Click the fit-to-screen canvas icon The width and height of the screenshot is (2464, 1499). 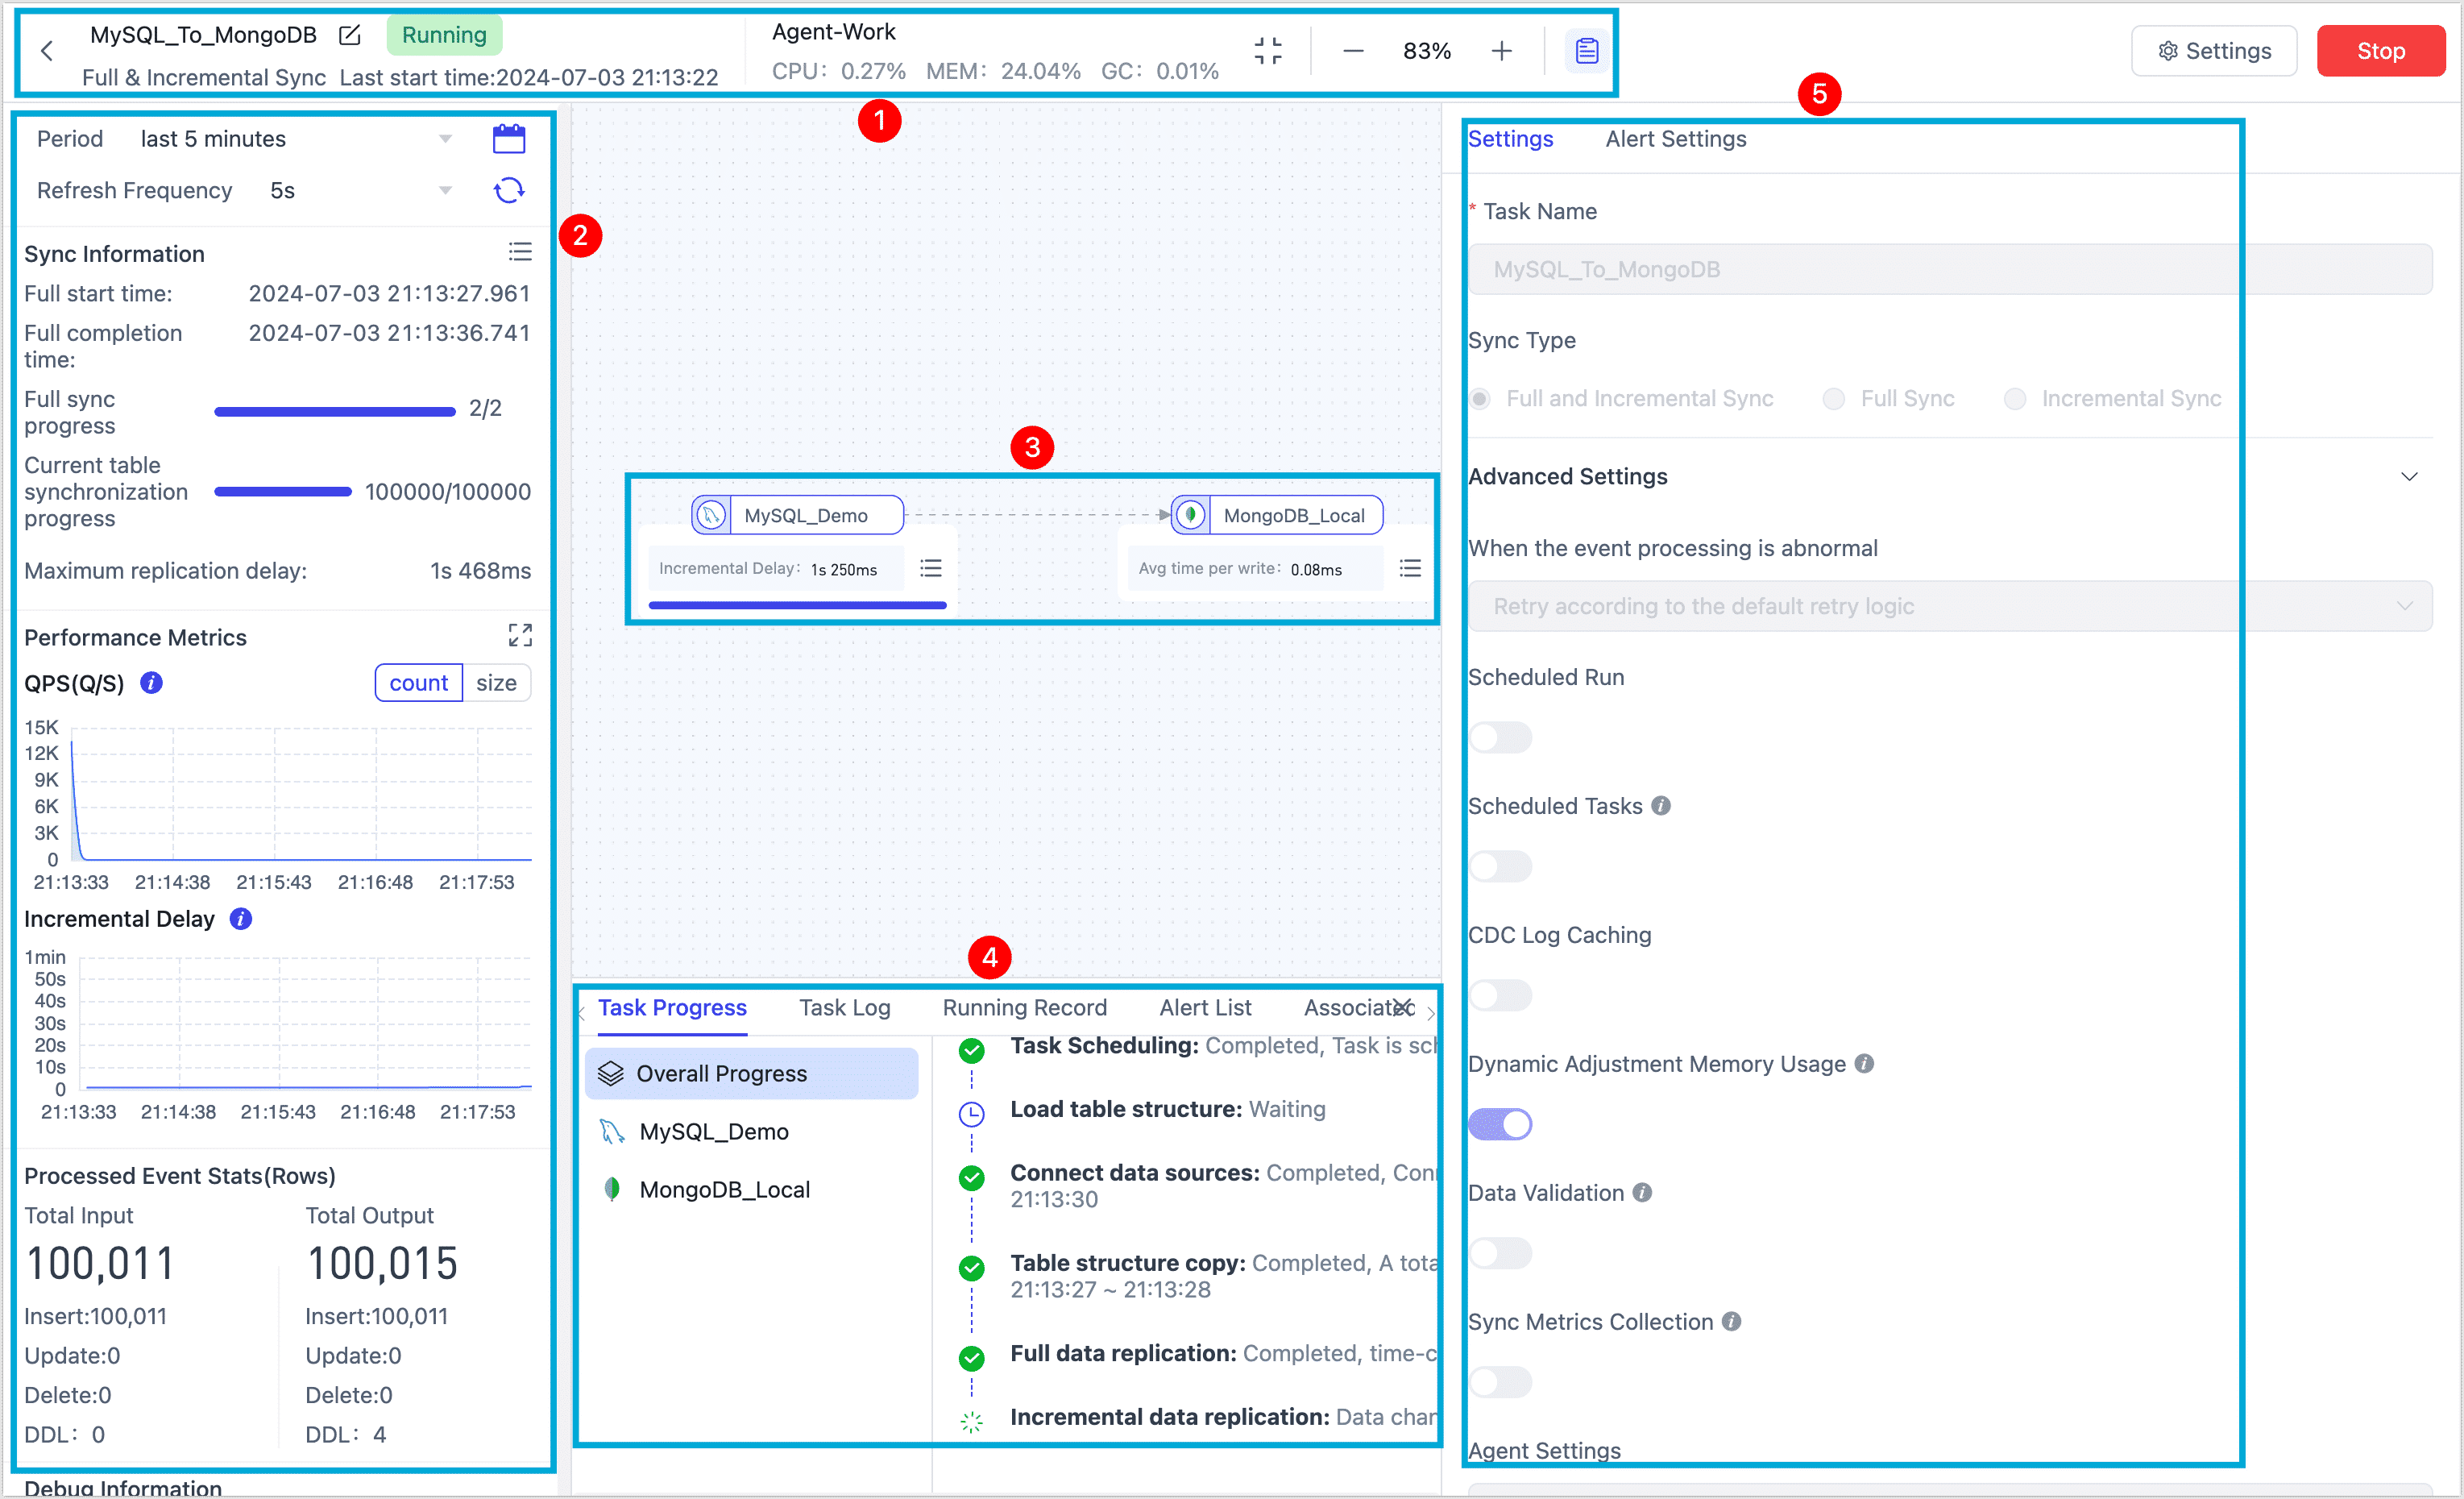(x=1267, y=51)
